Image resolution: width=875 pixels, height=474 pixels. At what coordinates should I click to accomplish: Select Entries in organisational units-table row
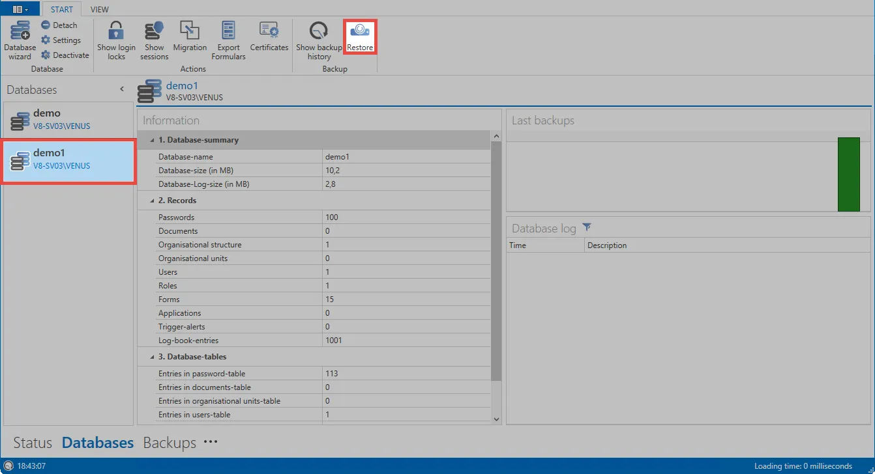tap(323, 401)
